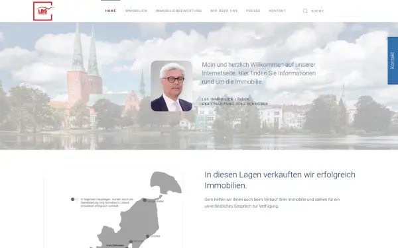Open Kontakt in the top navigation
This screenshot has width=398, height=248.
coord(277,11)
